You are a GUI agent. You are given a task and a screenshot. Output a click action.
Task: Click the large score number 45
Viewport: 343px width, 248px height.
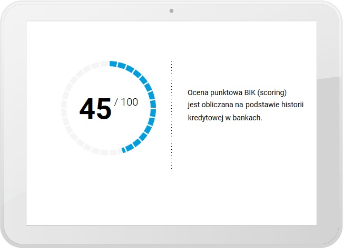pos(95,109)
